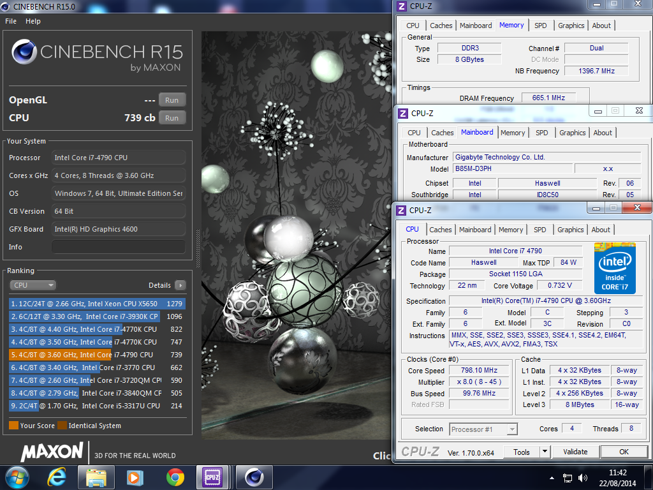Open Windows Explorer folder icon in taskbar
This screenshot has height=490, width=653.
click(x=96, y=477)
